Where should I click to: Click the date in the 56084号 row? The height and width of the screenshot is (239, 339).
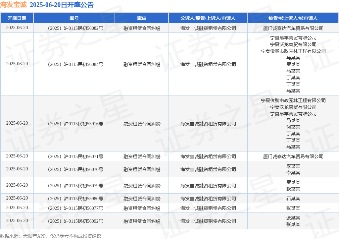pos(17,64)
